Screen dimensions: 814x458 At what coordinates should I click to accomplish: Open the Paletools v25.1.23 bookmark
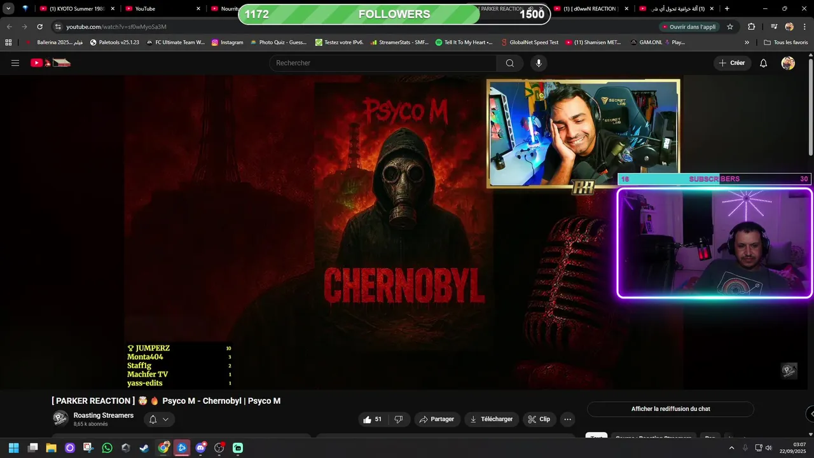point(114,43)
